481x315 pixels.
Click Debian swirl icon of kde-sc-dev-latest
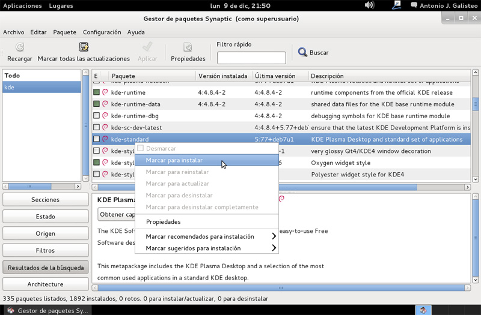(x=105, y=127)
